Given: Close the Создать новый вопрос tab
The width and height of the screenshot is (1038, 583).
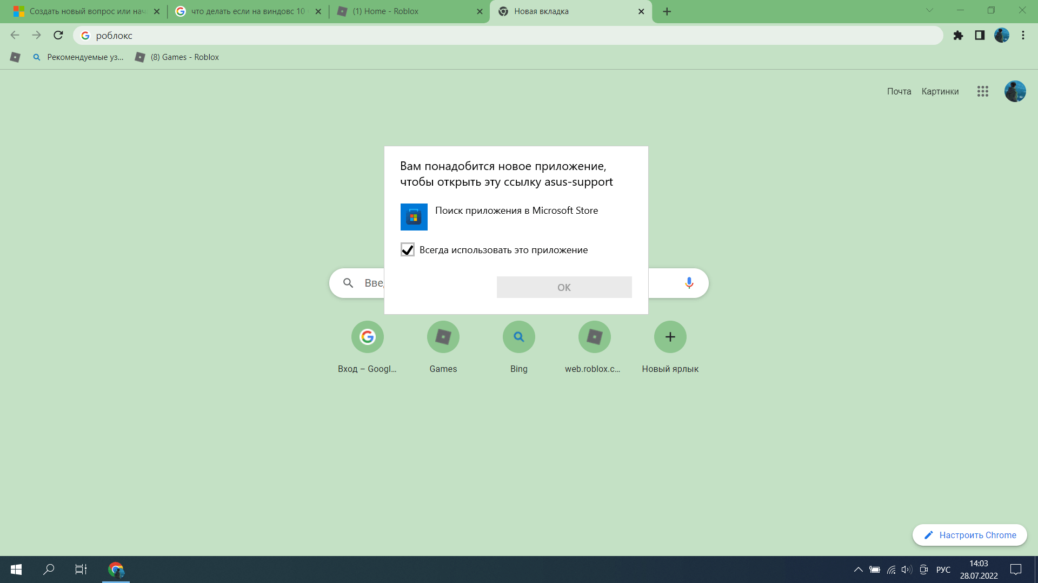Looking at the screenshot, I should [157, 11].
